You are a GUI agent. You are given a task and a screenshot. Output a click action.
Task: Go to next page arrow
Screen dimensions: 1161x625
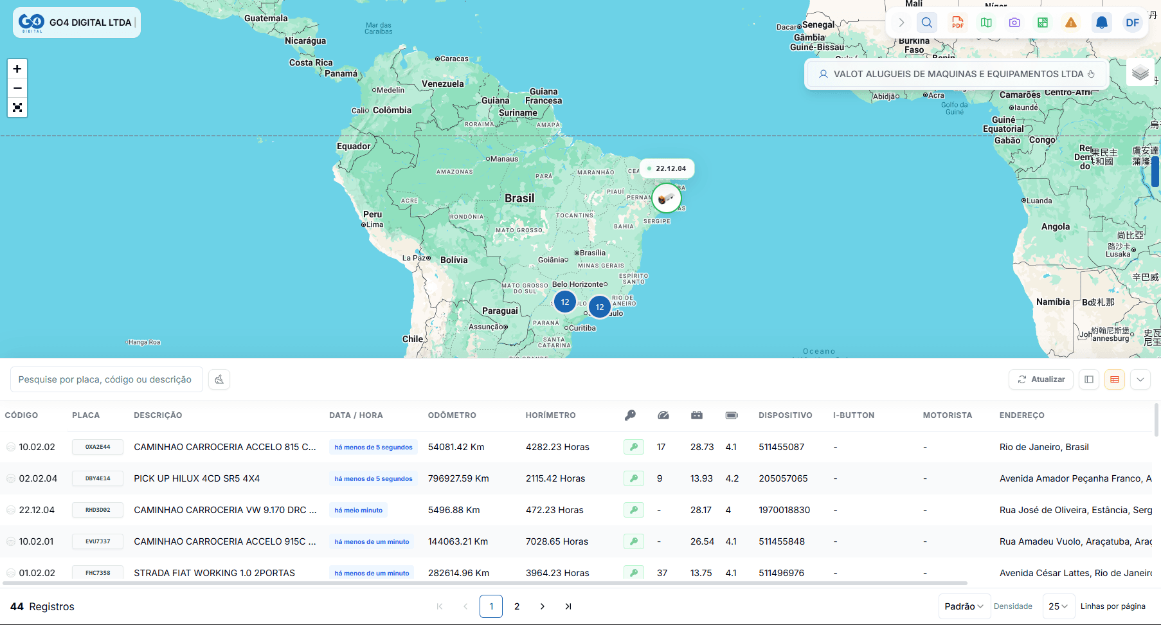click(x=543, y=606)
